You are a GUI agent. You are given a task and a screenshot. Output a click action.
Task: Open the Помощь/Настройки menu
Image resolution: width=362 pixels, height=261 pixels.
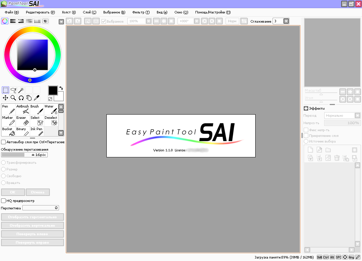212,12
